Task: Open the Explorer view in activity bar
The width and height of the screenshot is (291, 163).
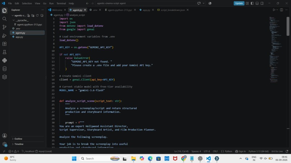Action: [x=4, y=10]
